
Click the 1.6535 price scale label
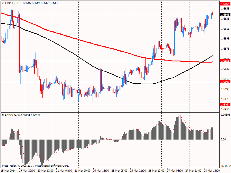tap(226, 69)
